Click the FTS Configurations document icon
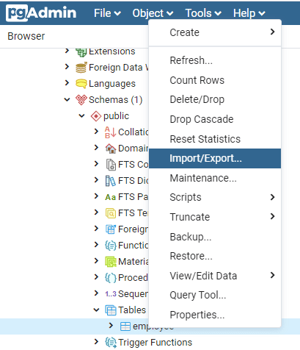 pyautogui.click(x=111, y=165)
